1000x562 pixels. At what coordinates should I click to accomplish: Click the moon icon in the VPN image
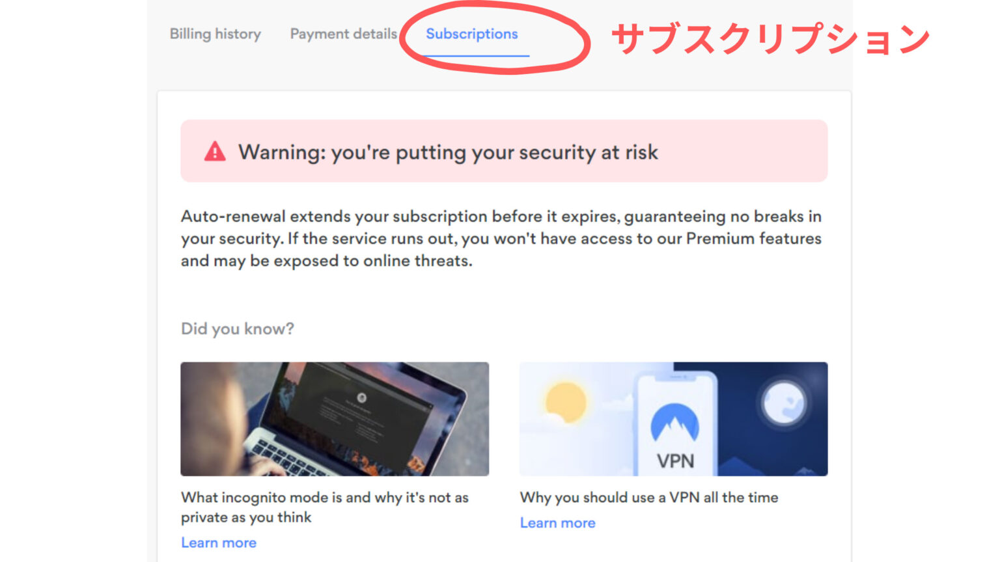[784, 403]
